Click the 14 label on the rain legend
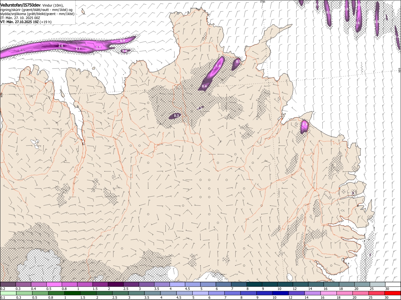 tap(306, 297)
